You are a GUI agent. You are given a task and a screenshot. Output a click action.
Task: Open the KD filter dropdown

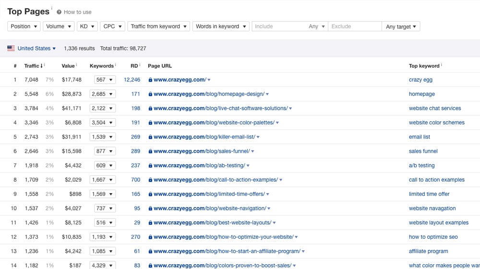87,26
